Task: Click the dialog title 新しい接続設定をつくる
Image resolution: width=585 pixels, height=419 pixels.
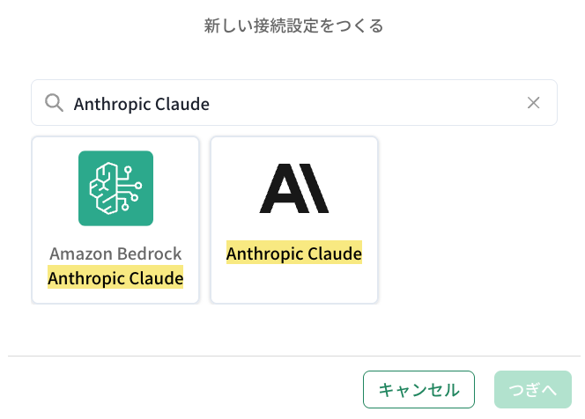Action: (293, 26)
